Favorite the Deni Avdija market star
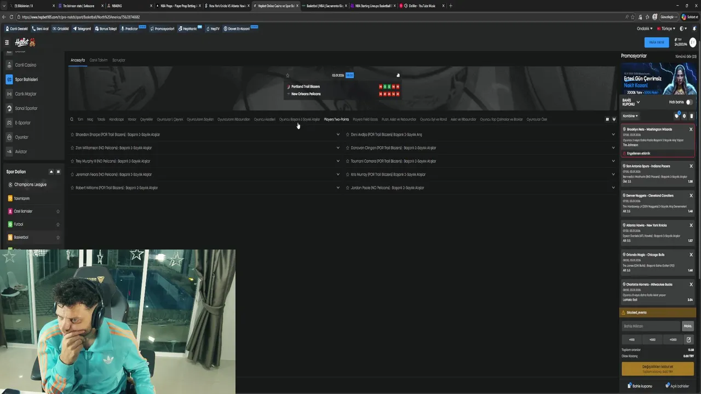 click(347, 135)
